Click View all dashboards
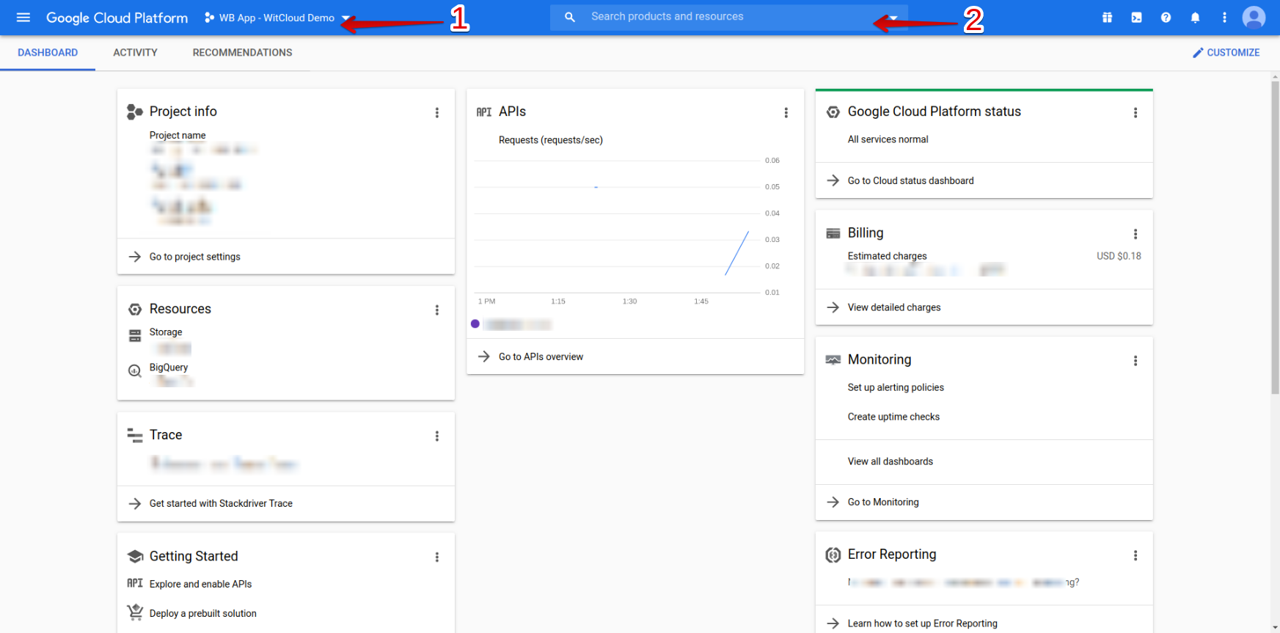Viewport: 1280px width, 633px height. click(x=890, y=461)
